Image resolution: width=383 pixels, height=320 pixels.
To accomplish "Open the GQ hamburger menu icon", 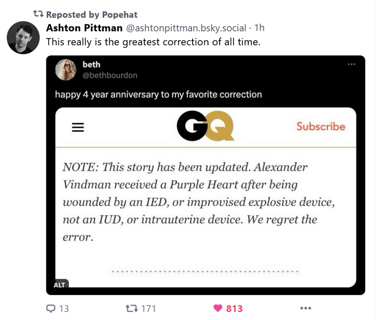I will (x=78, y=127).
